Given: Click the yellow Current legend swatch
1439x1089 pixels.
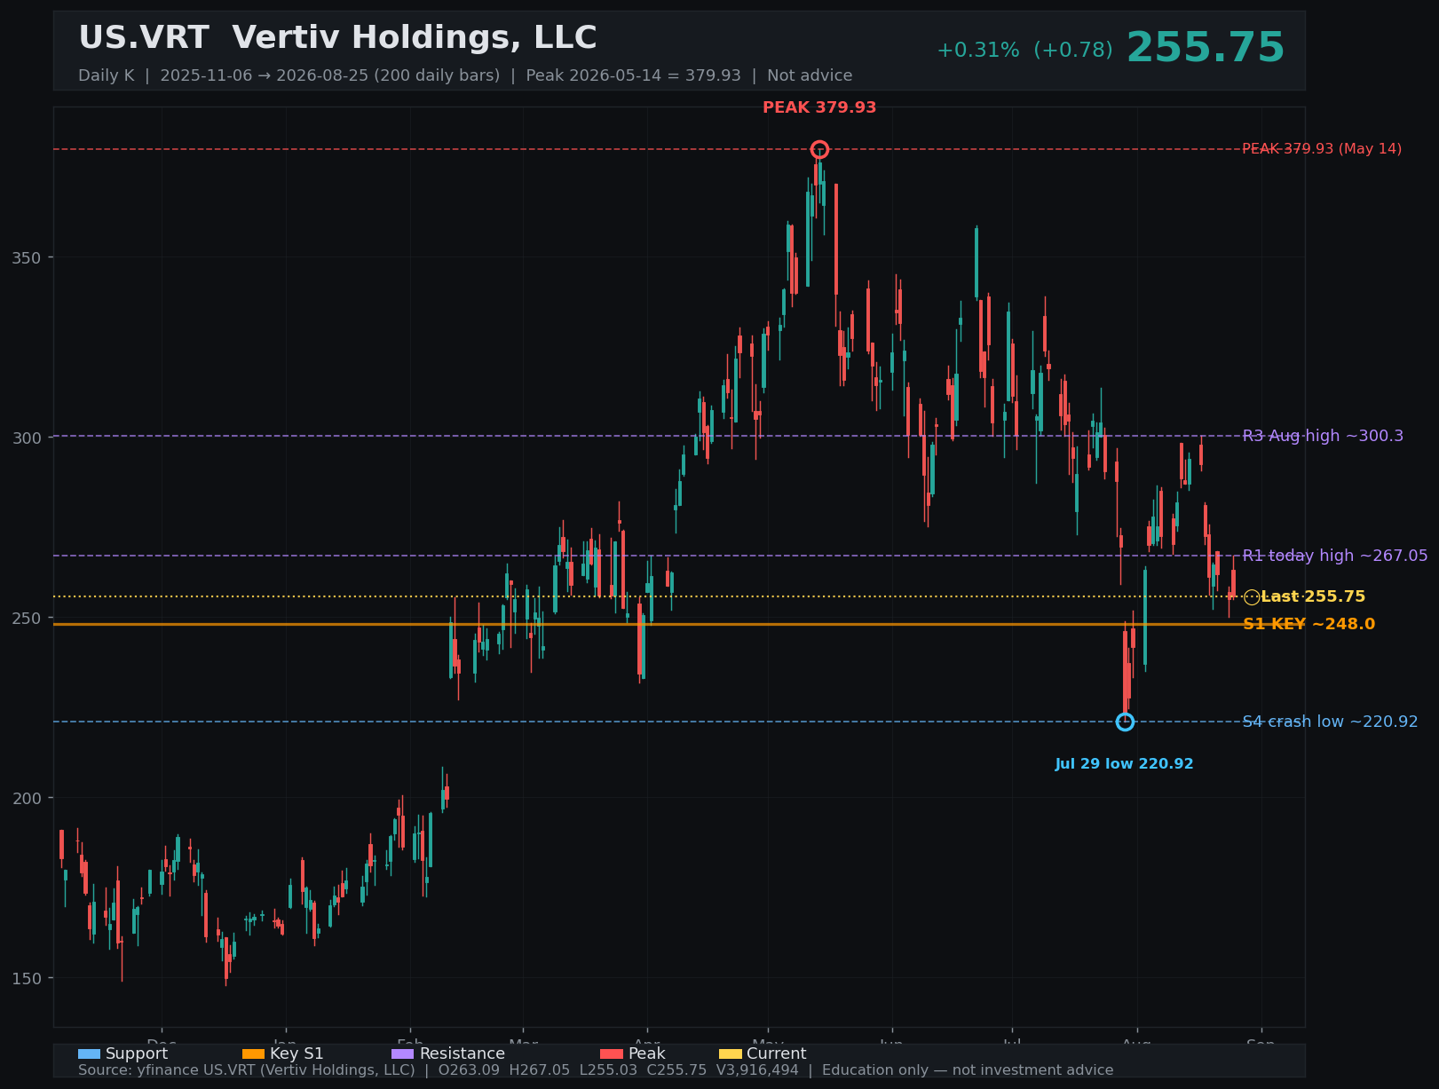Looking at the screenshot, I should (730, 1054).
